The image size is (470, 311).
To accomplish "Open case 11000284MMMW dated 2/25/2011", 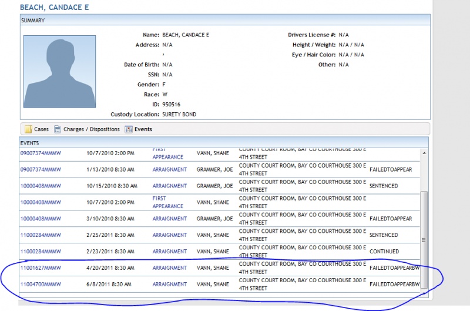I will click(41, 235).
